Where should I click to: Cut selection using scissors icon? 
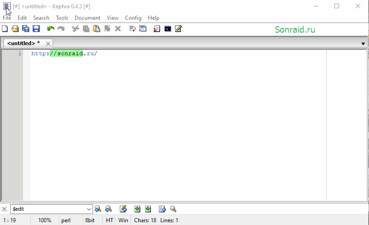(75, 29)
